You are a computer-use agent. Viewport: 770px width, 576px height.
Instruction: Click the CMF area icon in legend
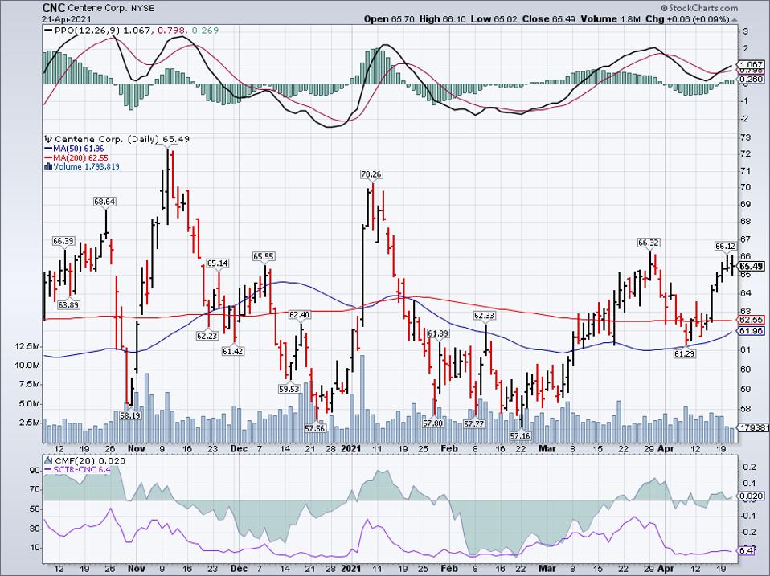click(x=48, y=461)
